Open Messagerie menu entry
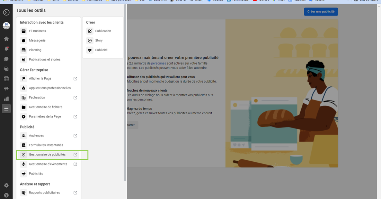The height and width of the screenshot is (199, 381). click(x=48, y=40)
